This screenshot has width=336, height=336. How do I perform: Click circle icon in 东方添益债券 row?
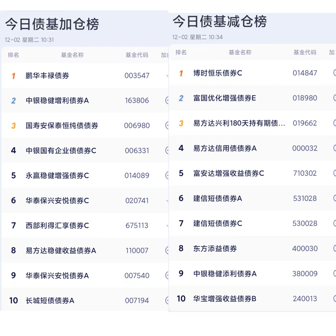pos(334,248)
